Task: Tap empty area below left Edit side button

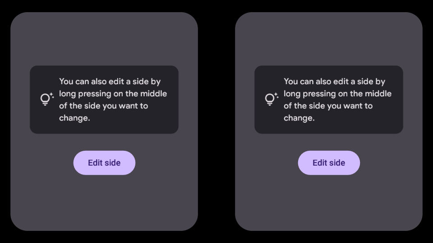Action: tap(104, 202)
